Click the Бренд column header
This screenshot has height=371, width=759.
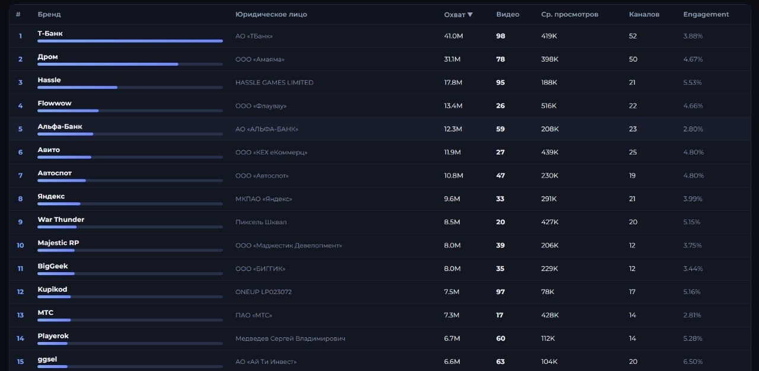point(49,14)
